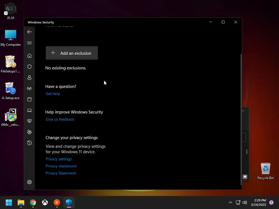Viewport: 279px width, 209px height.
Task: Open volume speaker tray icon
Action: (x=245, y=202)
